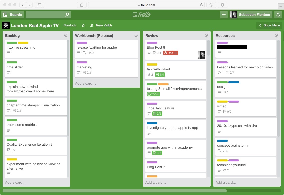Image resolution: width=284 pixels, height=195 pixels.
Task: Click the Flowtoolz team link
Action: pyautogui.click(x=70, y=25)
